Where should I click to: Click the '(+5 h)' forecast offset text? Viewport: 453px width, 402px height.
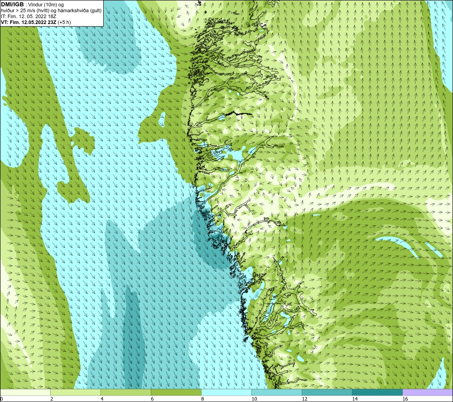click(x=64, y=22)
